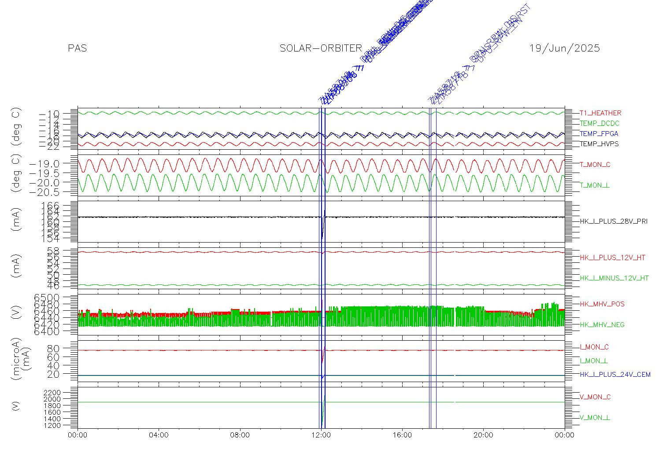Select the 08:00 time axis label

[x=240, y=435]
